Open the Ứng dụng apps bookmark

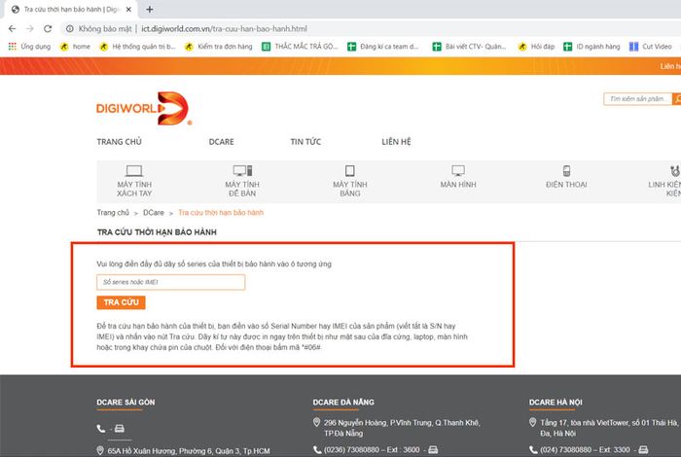[x=29, y=47]
